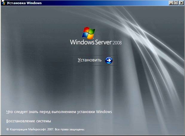This screenshot has width=185, height=136.
Task: Minimize the Установка Windows window
Action: [171, 3]
